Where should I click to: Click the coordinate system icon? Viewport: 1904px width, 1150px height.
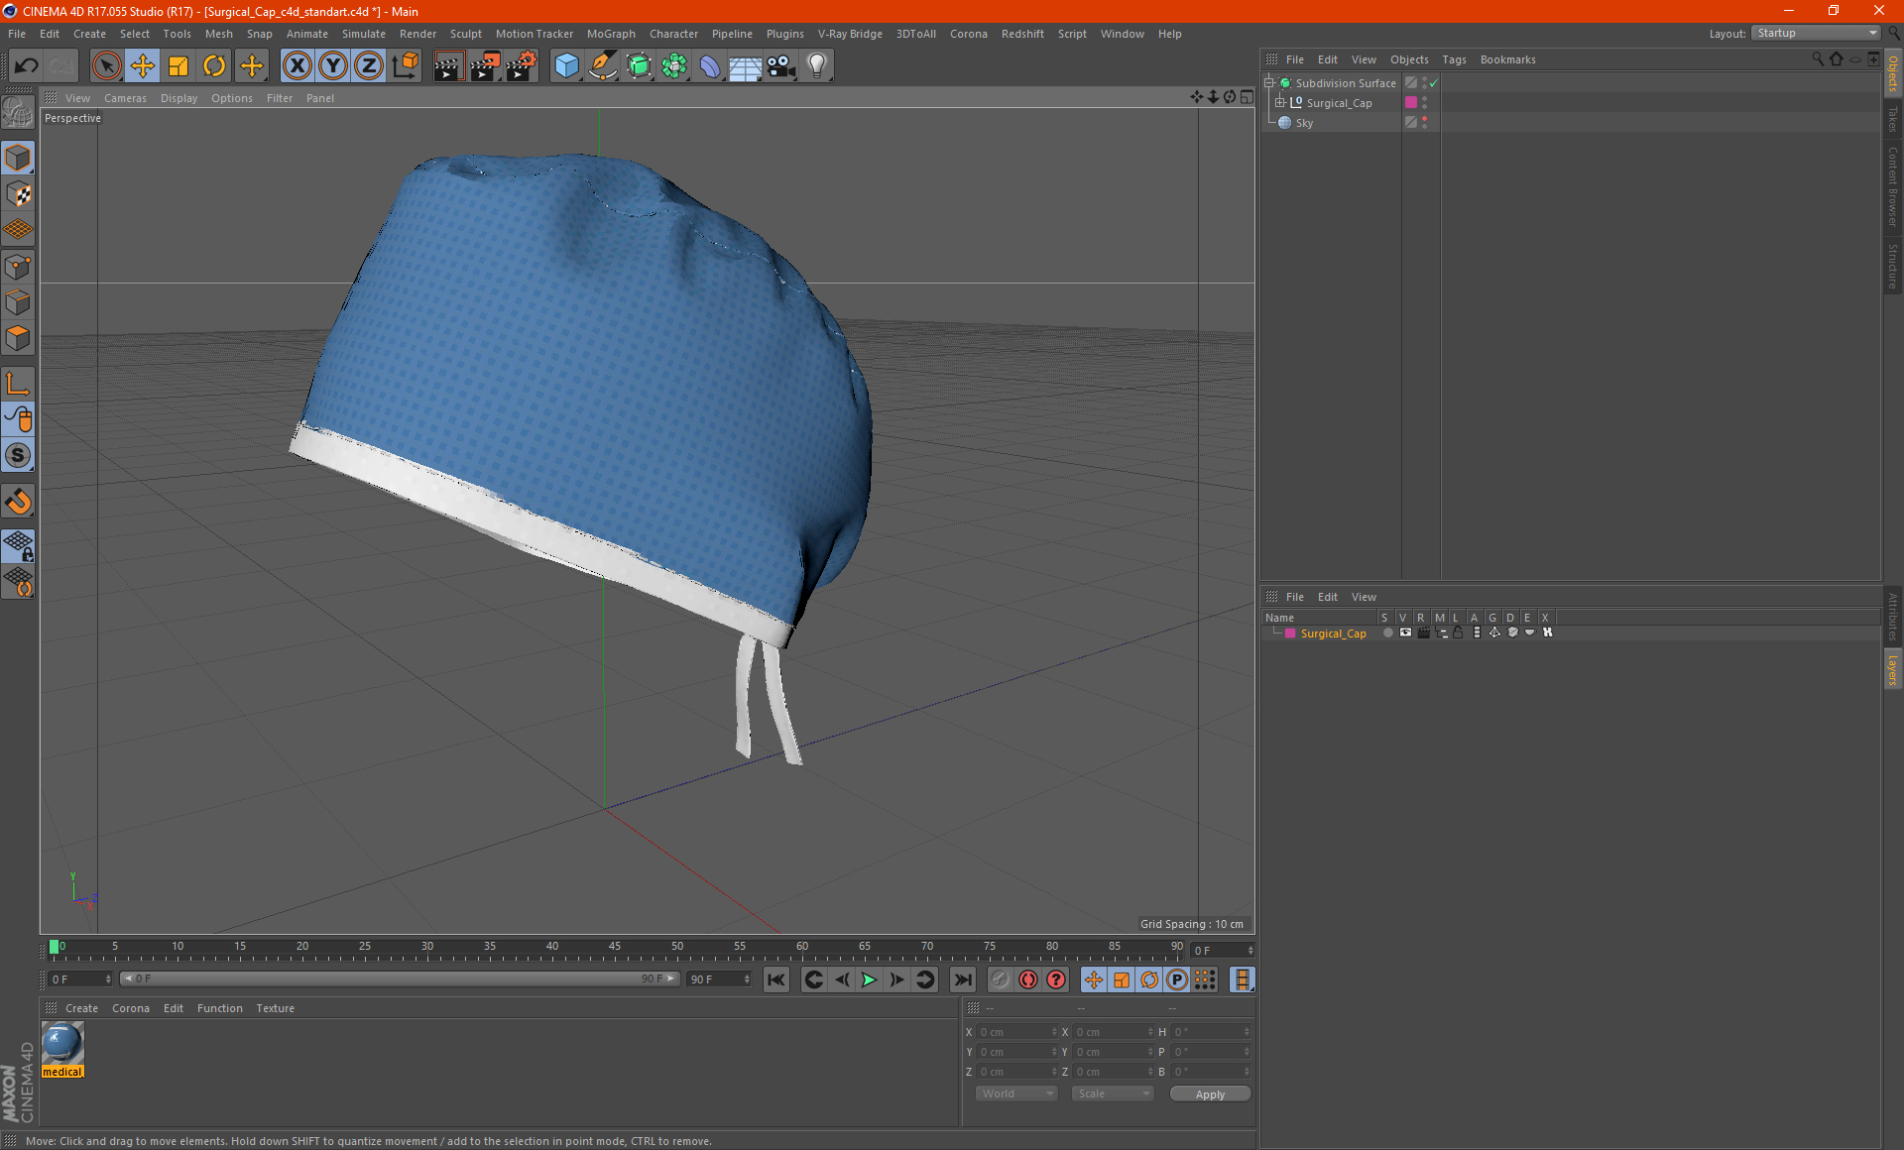click(x=405, y=66)
